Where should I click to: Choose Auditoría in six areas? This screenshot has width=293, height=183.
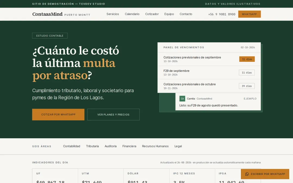coord(111,146)
